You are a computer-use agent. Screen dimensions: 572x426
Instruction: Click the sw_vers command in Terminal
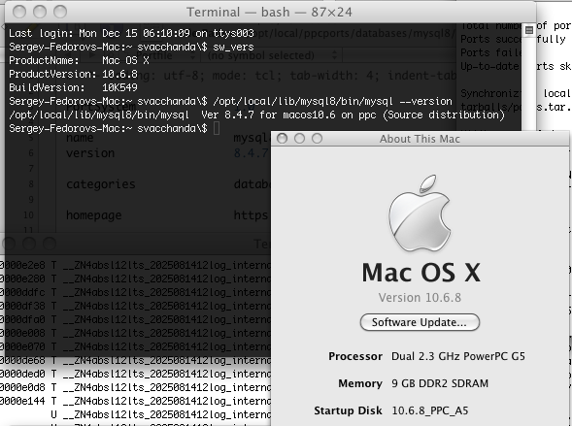(233, 47)
